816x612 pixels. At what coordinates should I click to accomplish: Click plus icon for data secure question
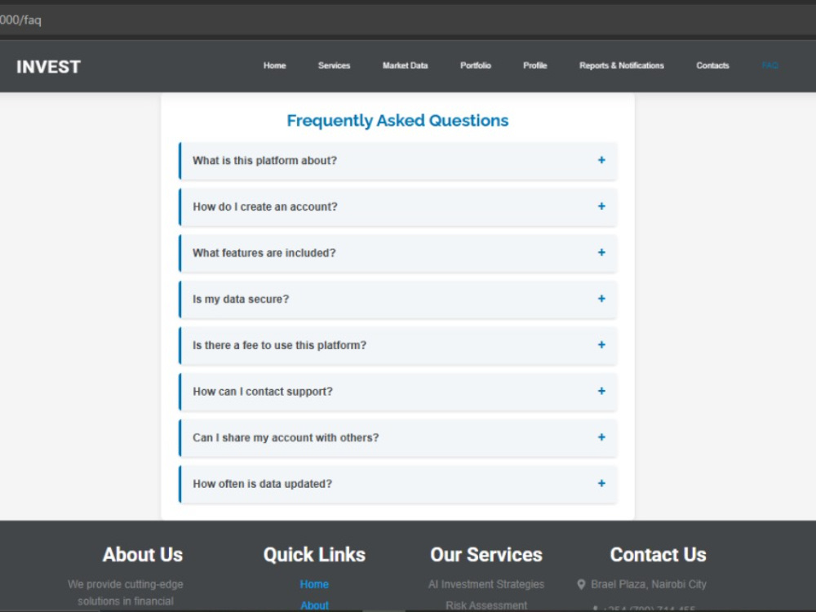click(x=601, y=299)
